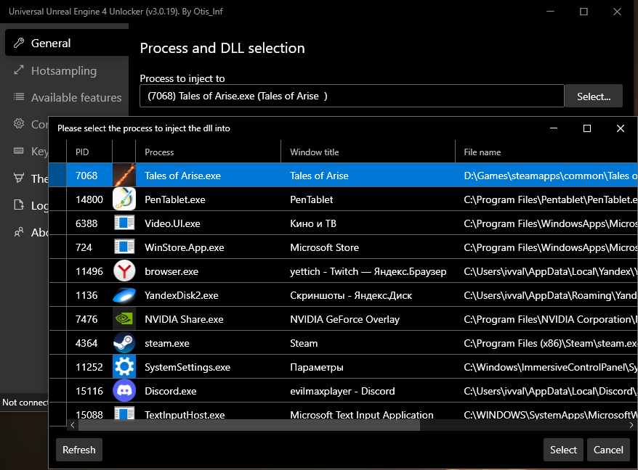Click the Steam file path cell
The width and height of the screenshot is (638, 470).
546,343
